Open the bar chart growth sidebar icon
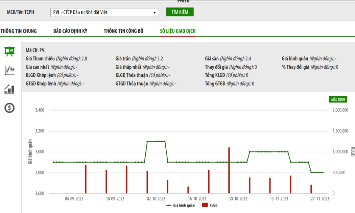This screenshot has width=355, height=213. [9, 89]
